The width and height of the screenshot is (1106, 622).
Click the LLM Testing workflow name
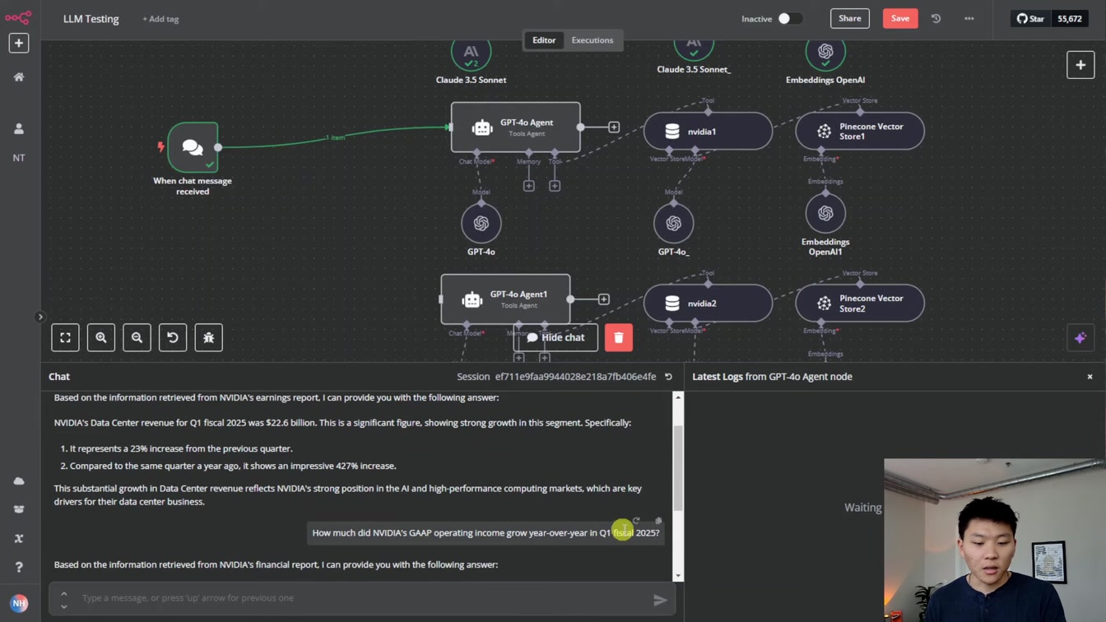[91, 18]
